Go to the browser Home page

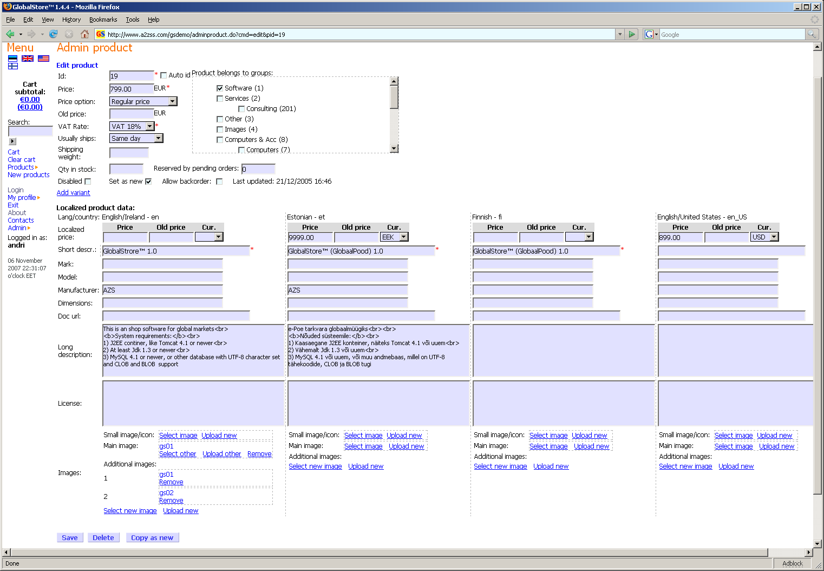click(84, 34)
